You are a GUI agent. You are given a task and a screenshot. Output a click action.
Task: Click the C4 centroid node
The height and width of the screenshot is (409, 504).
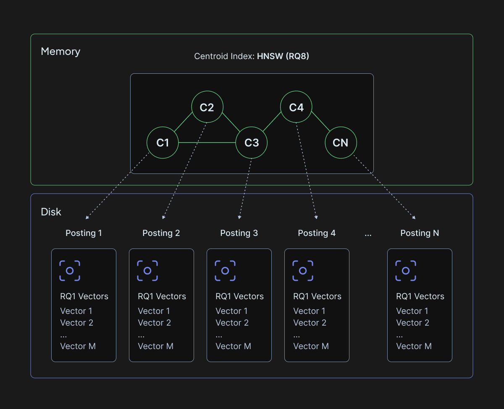(x=296, y=107)
